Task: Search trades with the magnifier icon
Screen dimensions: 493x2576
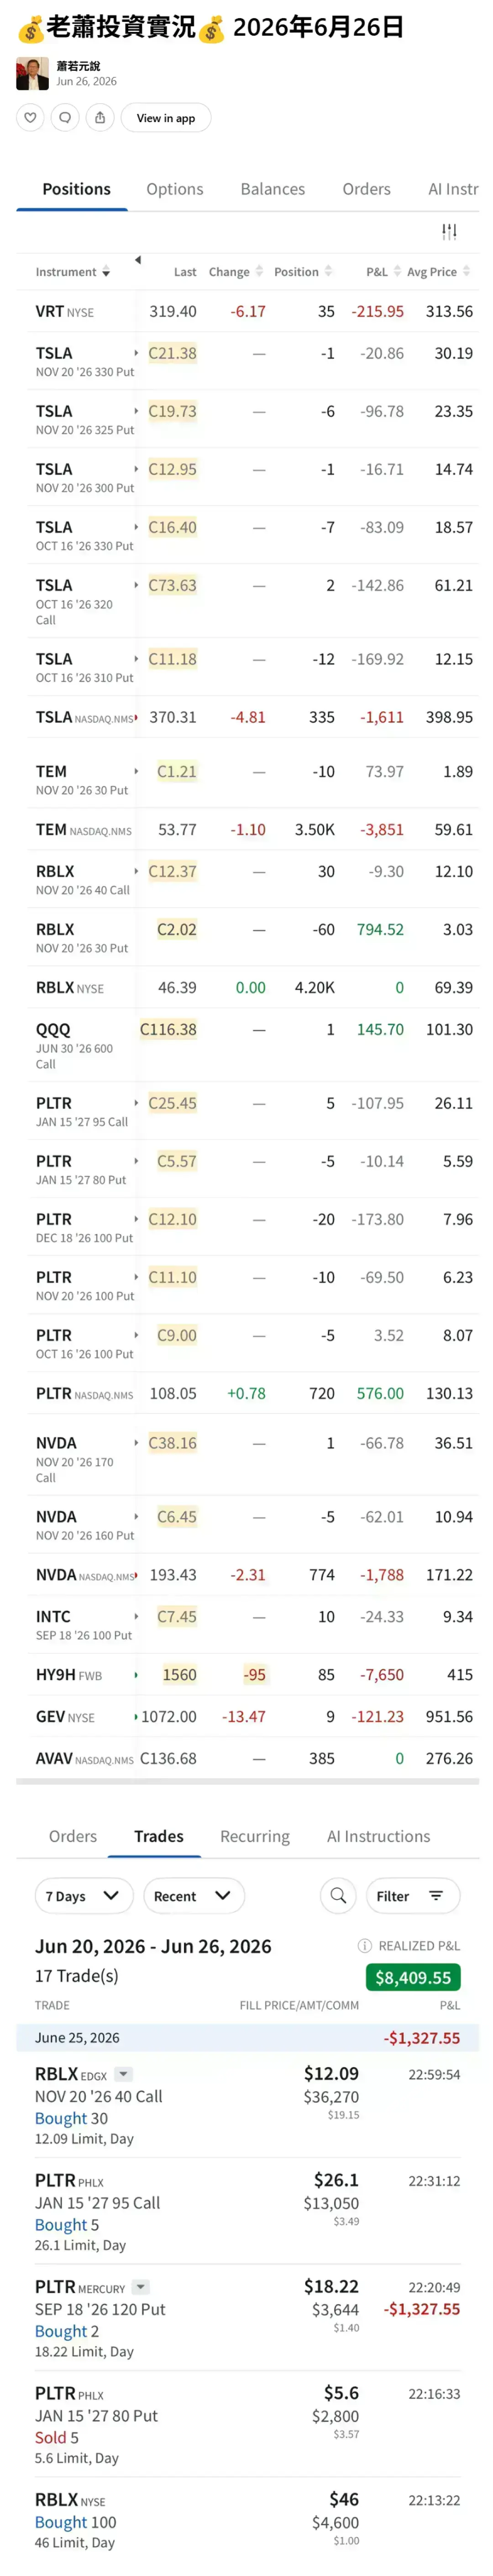Action: (338, 1895)
